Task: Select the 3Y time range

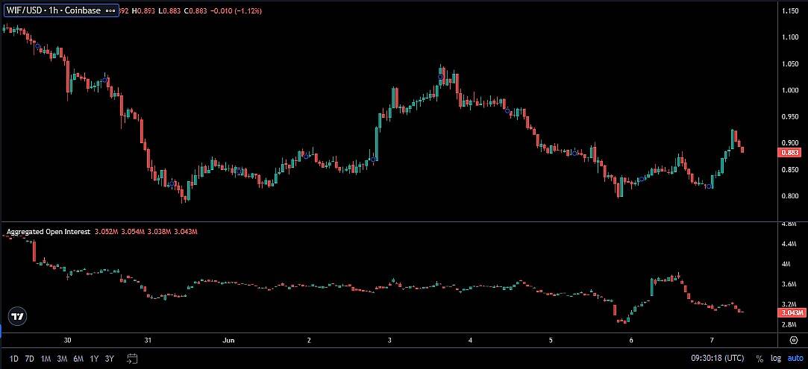Action: point(109,359)
